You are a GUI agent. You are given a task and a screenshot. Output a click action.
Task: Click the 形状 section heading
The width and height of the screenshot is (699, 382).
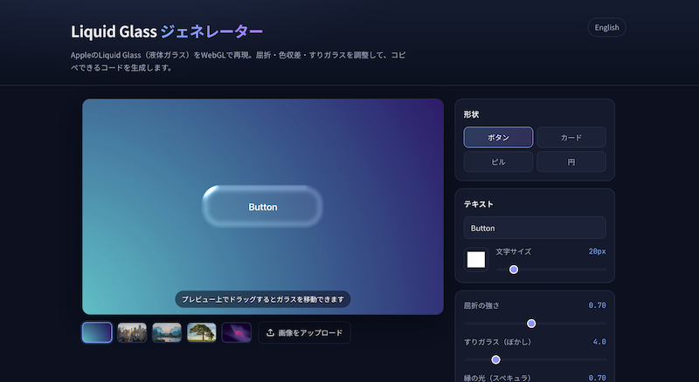click(471, 114)
